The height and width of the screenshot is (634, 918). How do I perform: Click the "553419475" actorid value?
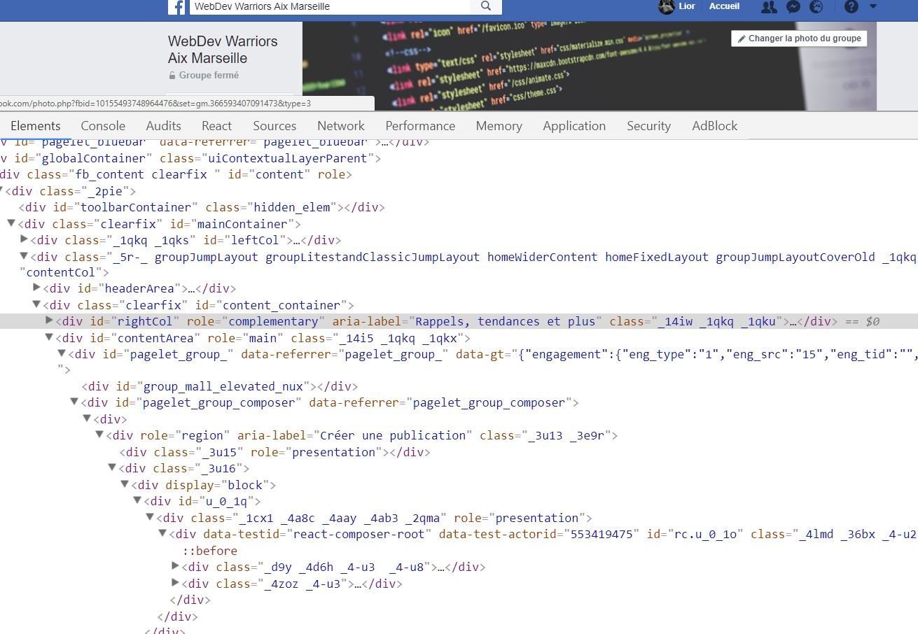(x=602, y=534)
